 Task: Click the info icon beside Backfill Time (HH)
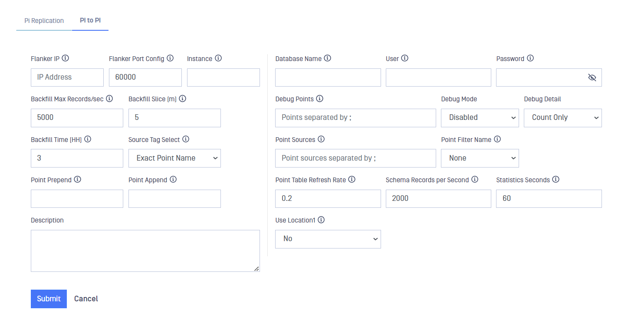click(88, 139)
